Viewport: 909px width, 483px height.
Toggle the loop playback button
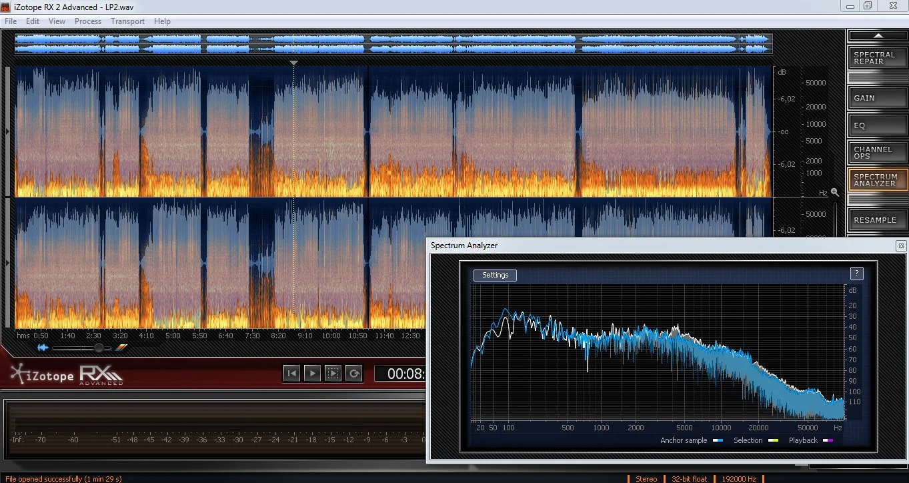(353, 374)
